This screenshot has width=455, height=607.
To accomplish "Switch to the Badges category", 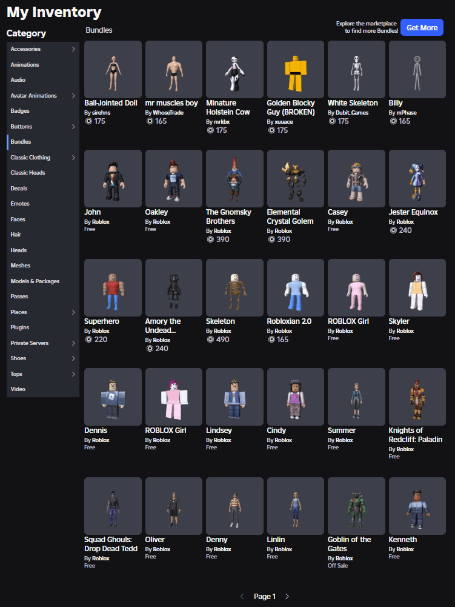I will 20,111.
